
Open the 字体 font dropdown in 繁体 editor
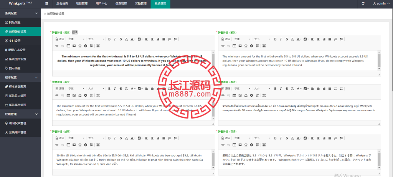point(243,39)
